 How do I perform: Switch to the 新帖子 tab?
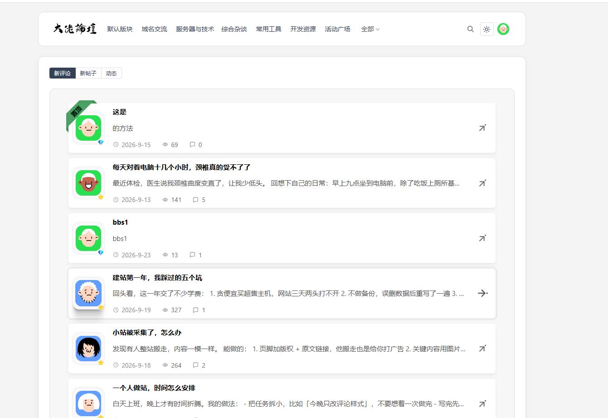[88, 73]
